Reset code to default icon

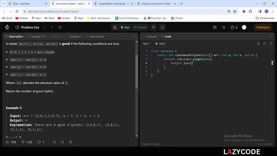(271, 43)
